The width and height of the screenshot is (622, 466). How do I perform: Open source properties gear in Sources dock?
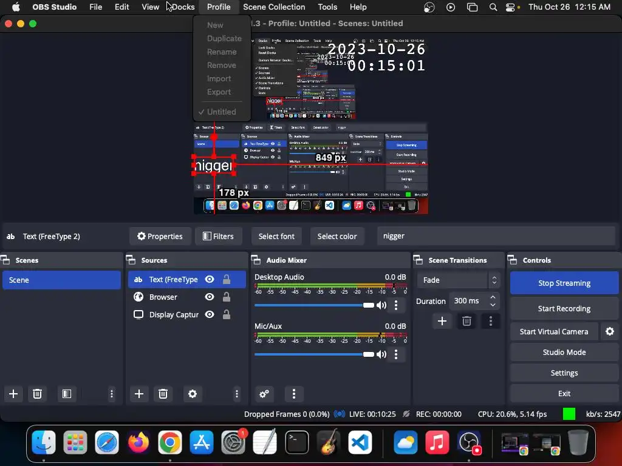click(193, 393)
